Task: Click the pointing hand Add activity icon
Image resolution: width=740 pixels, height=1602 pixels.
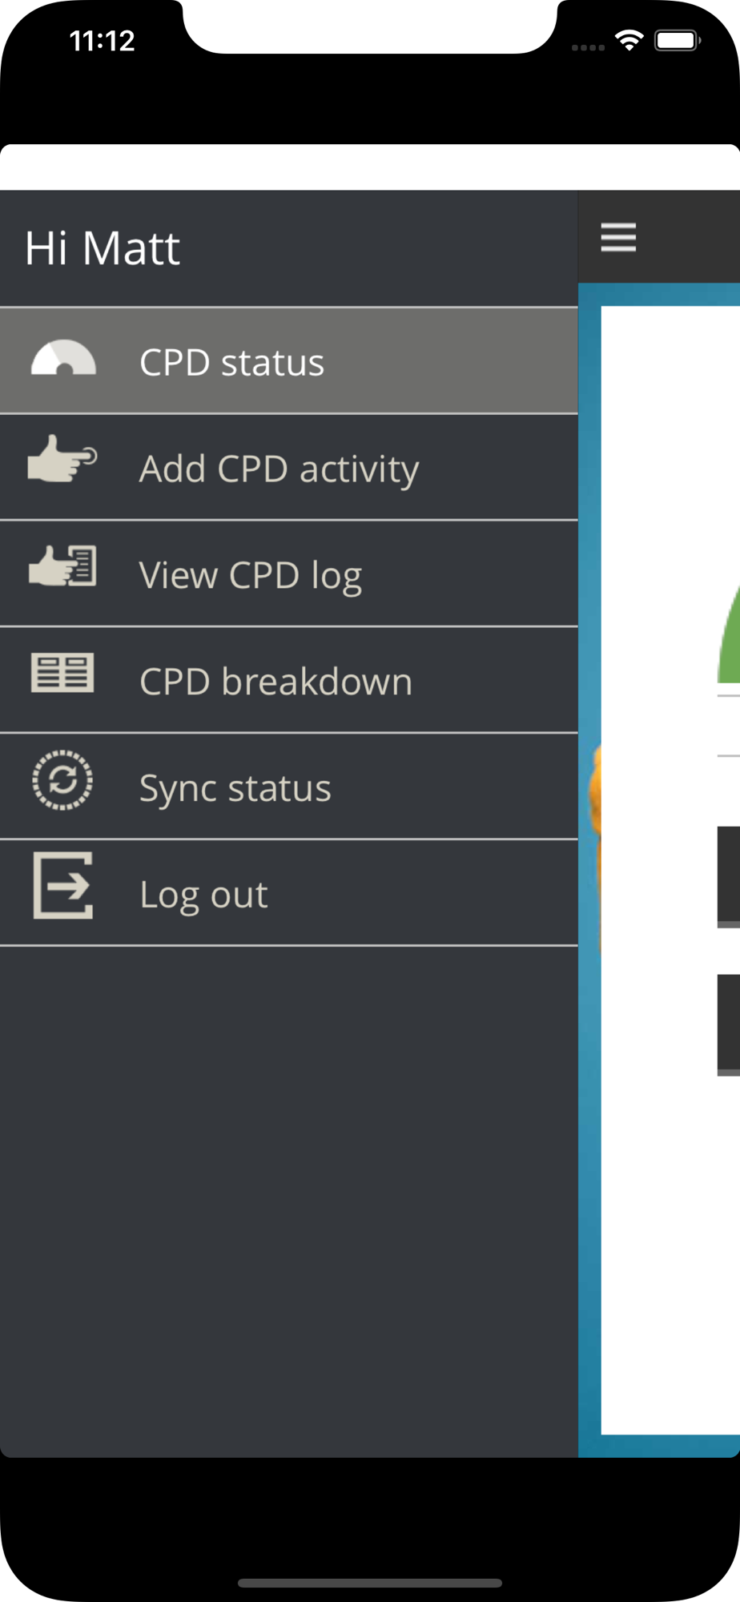Action: [62, 459]
